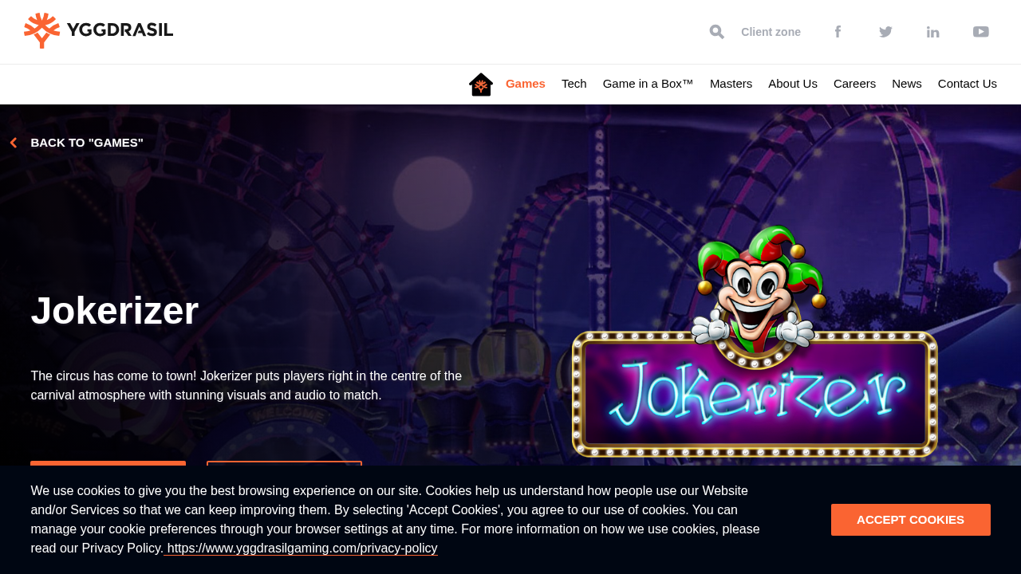Open the News section
This screenshot has width=1021, height=574.
point(907,83)
